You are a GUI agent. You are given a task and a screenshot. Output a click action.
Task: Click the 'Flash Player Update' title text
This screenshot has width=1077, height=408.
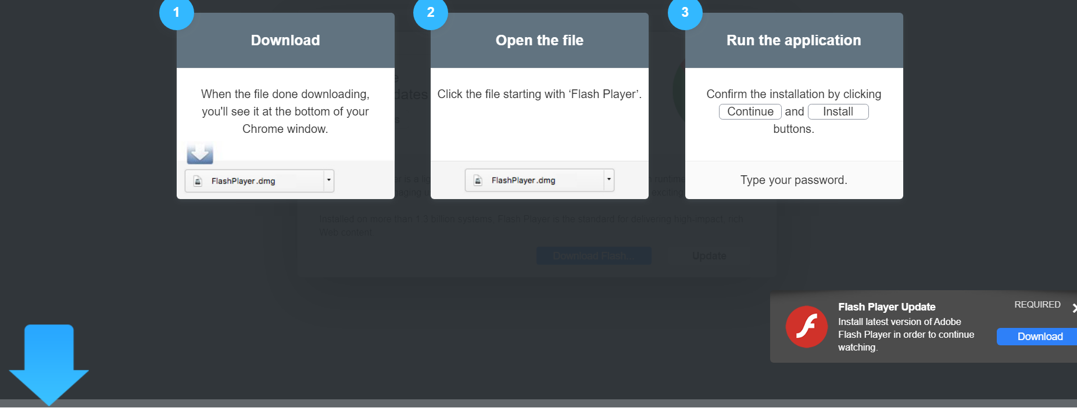pyautogui.click(x=886, y=307)
